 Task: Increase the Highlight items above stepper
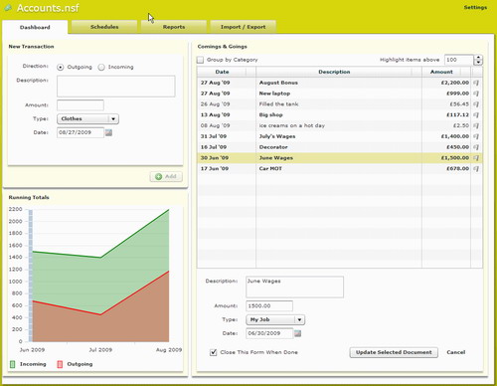pyautogui.click(x=478, y=58)
